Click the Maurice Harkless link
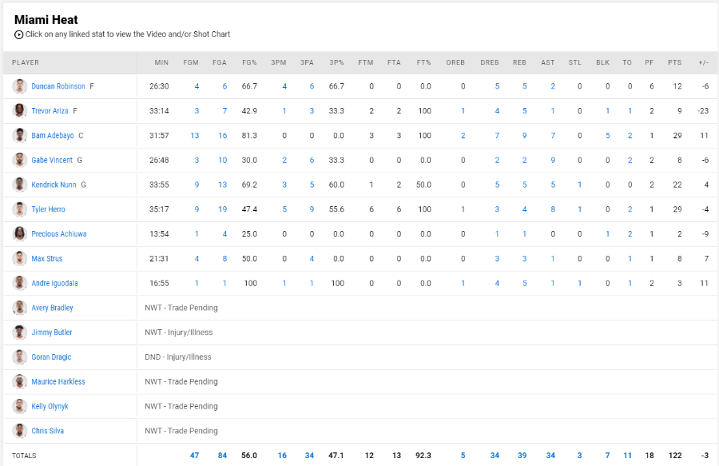This screenshot has height=466, width=719. (58, 381)
